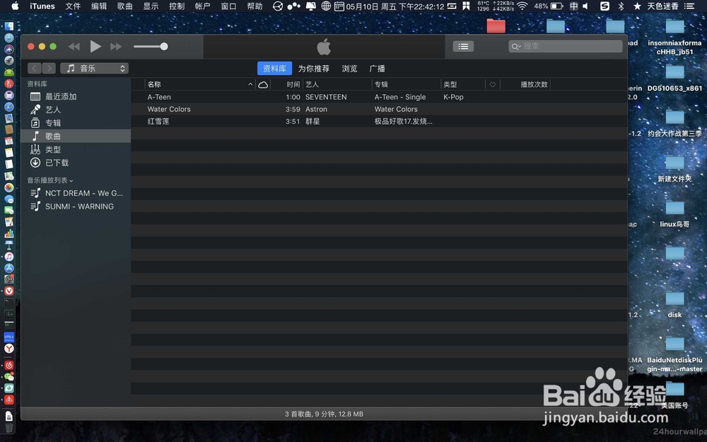
Task: Open the SUNMI - WARNING playlist
Action: (x=76, y=207)
